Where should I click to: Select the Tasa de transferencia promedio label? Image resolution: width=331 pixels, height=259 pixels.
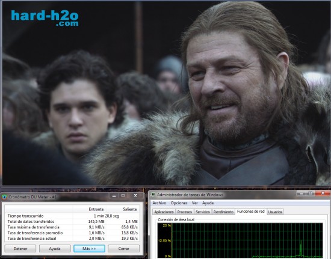coord(35,233)
